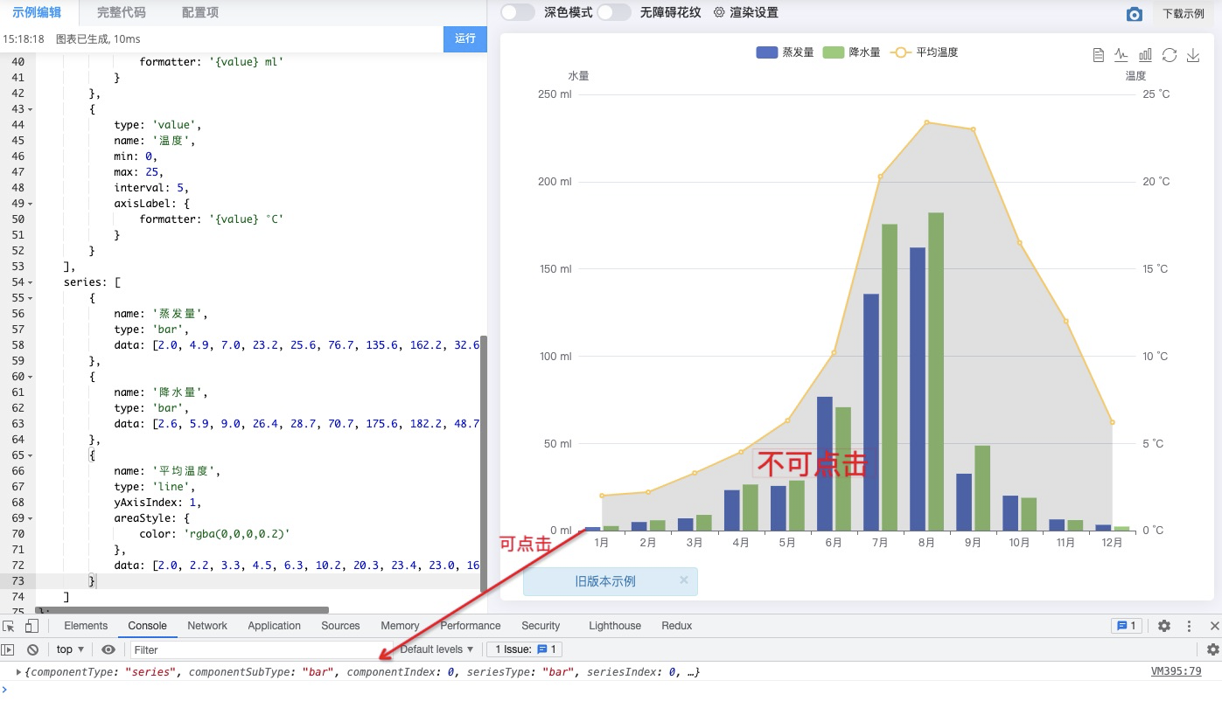Enable 深色模式 dark mode
Image resolution: width=1222 pixels, height=708 pixels.
(x=515, y=13)
